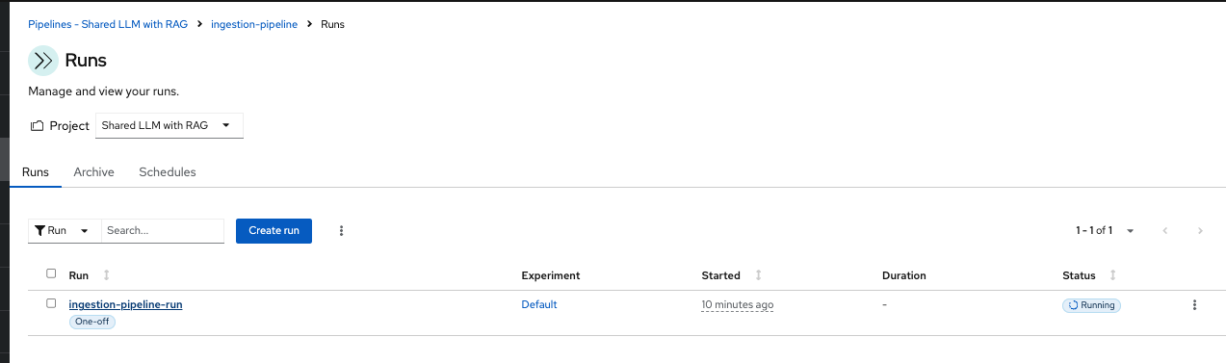Go to next page of runs
Viewport: 1226px width, 363px height.
pos(1200,231)
